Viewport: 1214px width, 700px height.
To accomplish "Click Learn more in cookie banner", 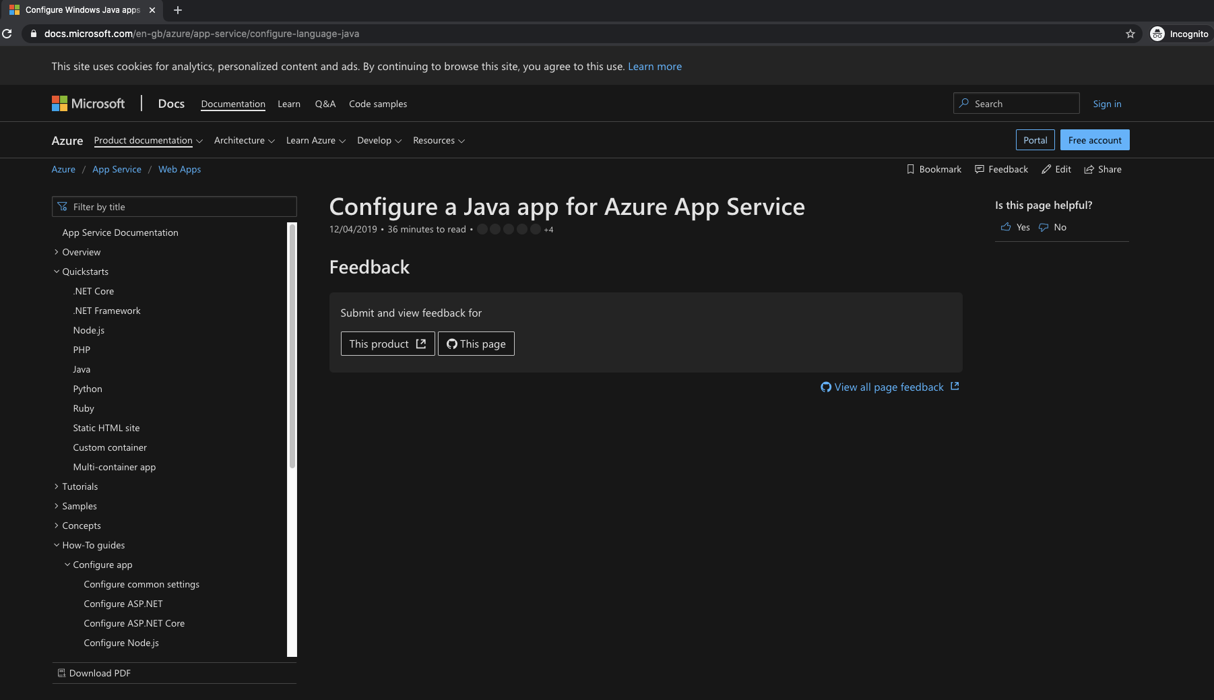I will point(655,66).
